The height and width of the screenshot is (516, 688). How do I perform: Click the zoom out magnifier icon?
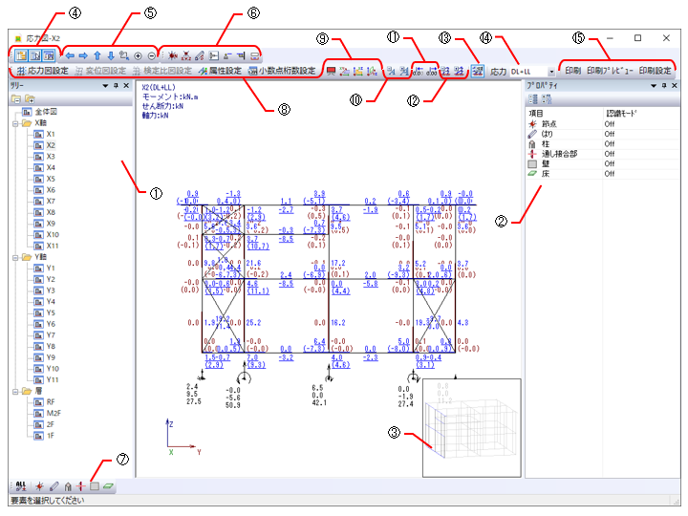tap(151, 55)
